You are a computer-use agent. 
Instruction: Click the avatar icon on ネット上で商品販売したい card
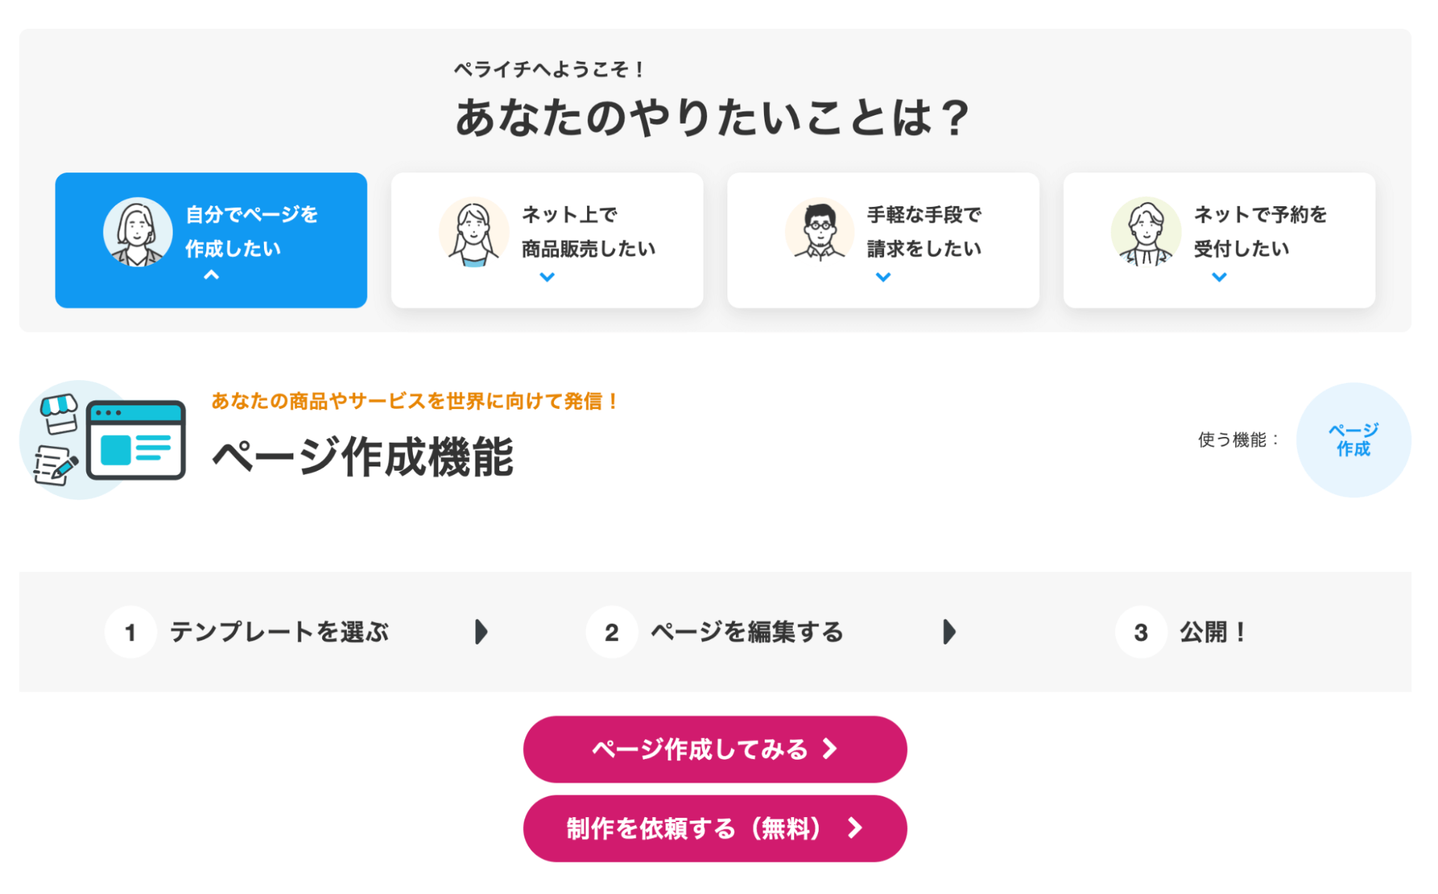coord(474,231)
